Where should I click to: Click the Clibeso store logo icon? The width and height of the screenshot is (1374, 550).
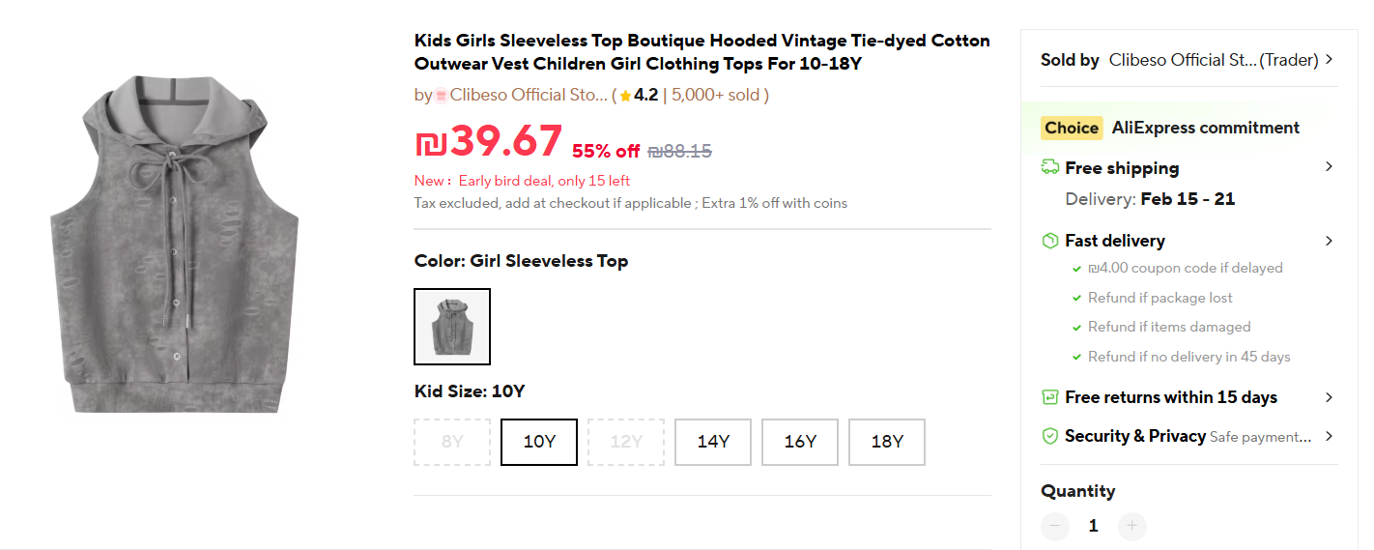point(441,95)
